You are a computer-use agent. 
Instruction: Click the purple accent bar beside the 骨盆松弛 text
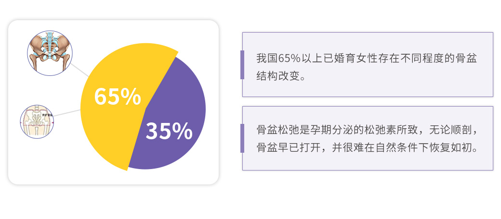[x=242, y=138]
